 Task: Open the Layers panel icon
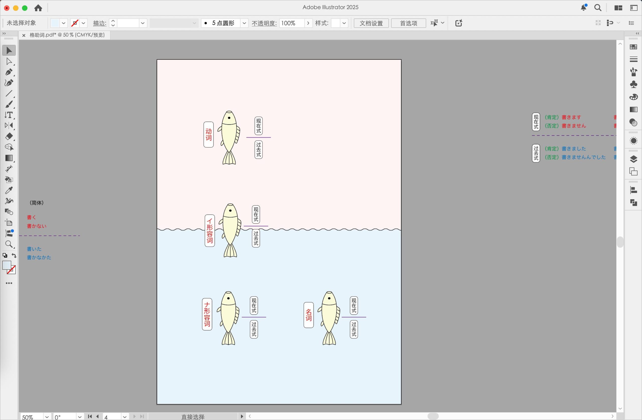(633, 159)
